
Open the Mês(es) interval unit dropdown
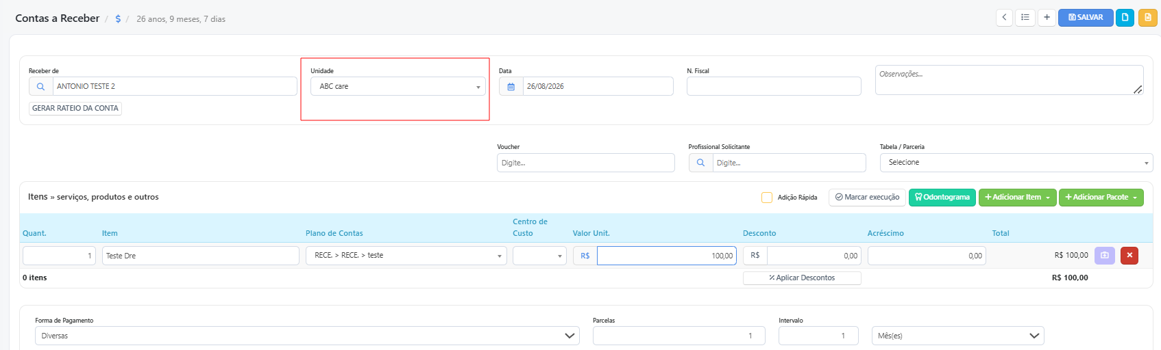click(958, 336)
